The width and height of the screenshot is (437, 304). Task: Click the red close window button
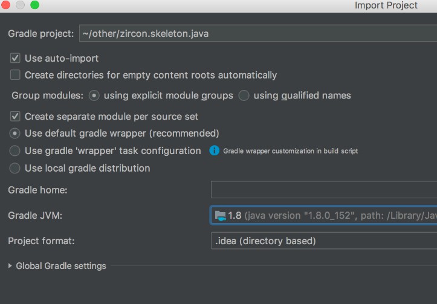tap(5, 5)
